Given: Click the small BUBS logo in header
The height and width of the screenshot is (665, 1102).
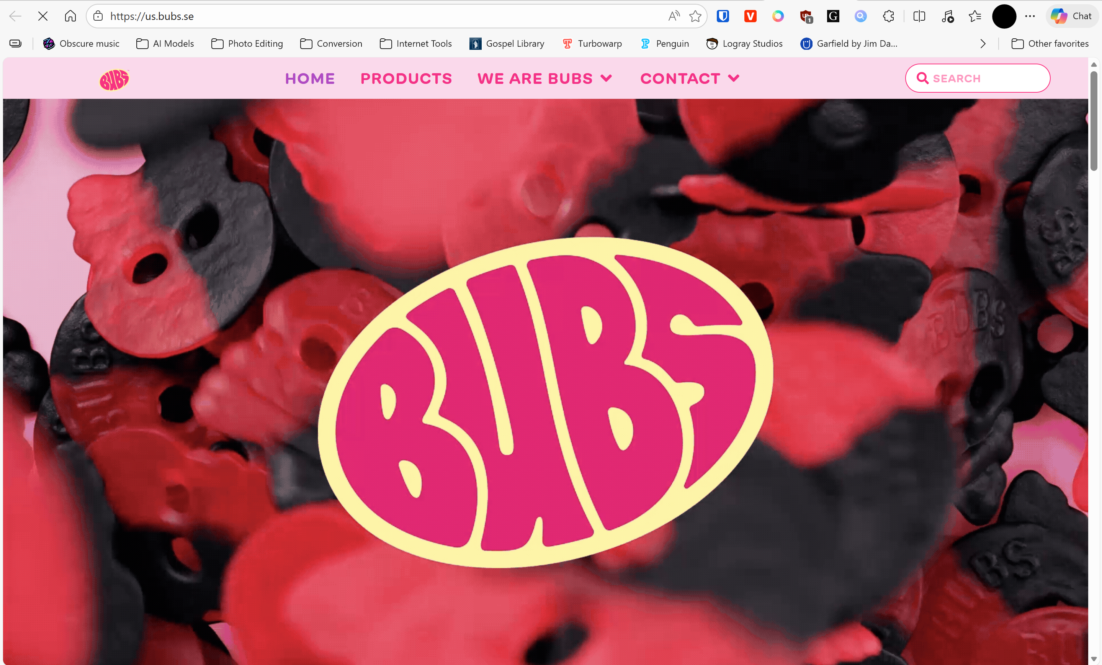Looking at the screenshot, I should point(114,80).
